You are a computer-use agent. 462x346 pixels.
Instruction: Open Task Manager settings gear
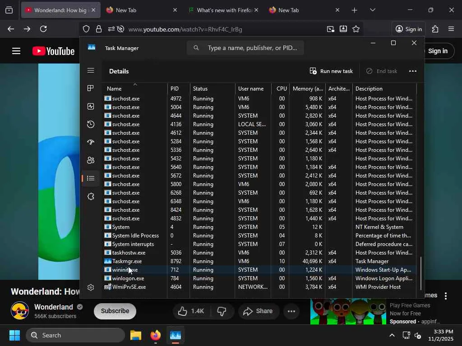pyautogui.click(x=91, y=287)
